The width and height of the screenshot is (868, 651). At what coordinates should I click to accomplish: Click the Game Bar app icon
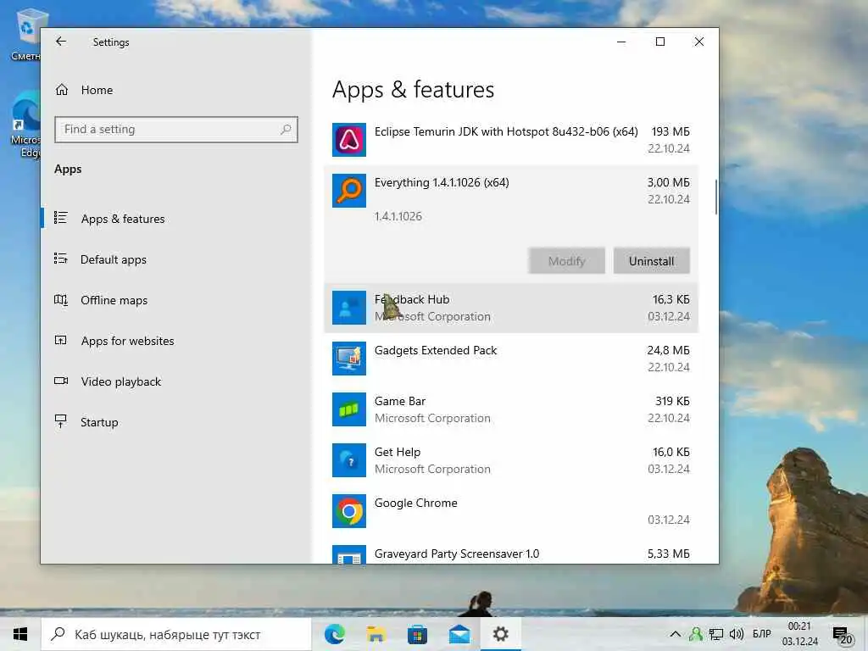point(348,409)
